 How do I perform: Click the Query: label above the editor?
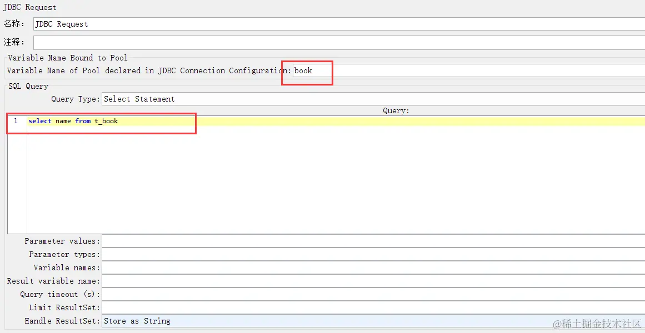pos(396,110)
